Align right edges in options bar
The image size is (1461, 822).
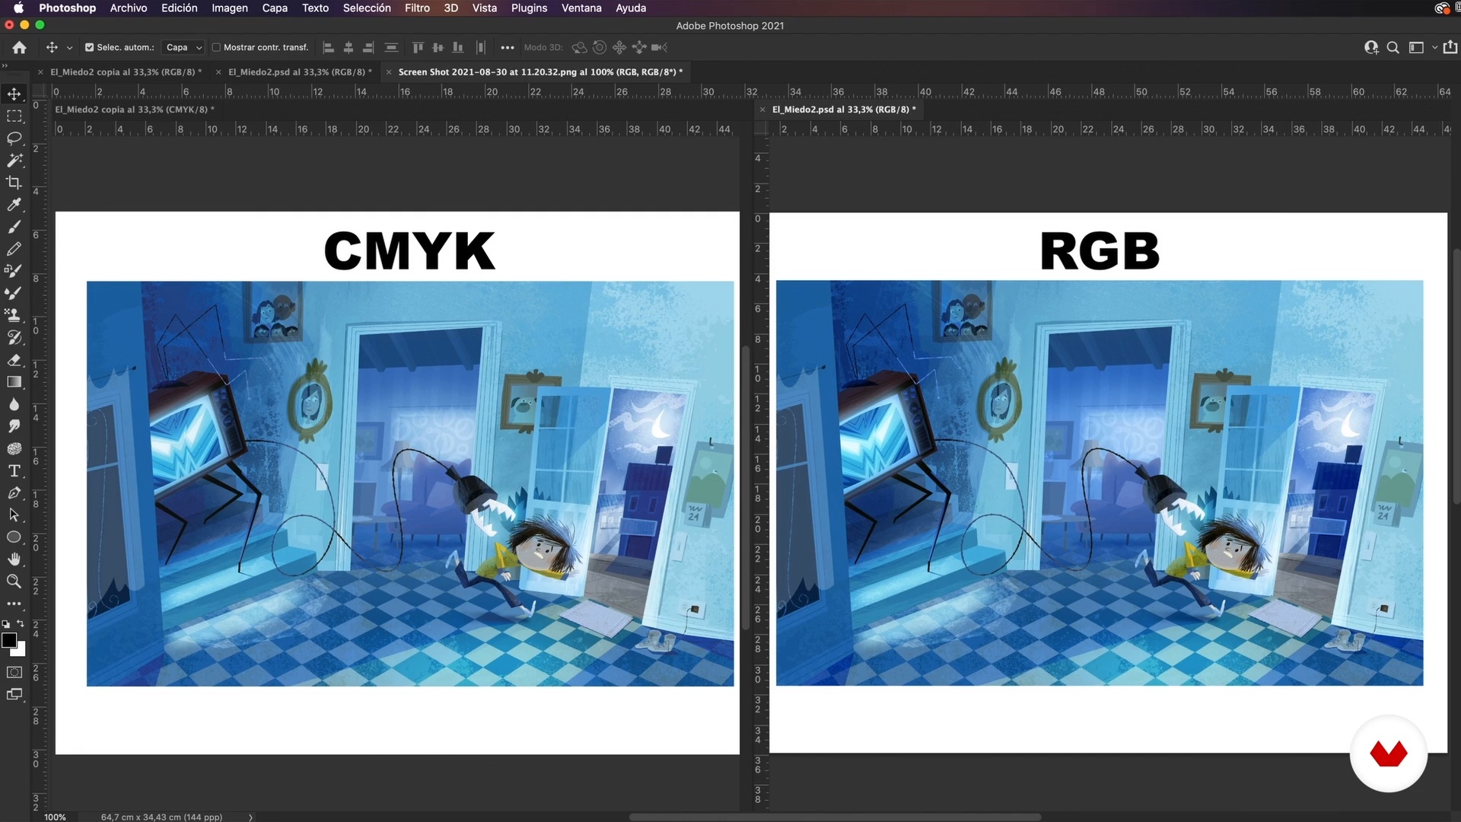pyautogui.click(x=368, y=47)
